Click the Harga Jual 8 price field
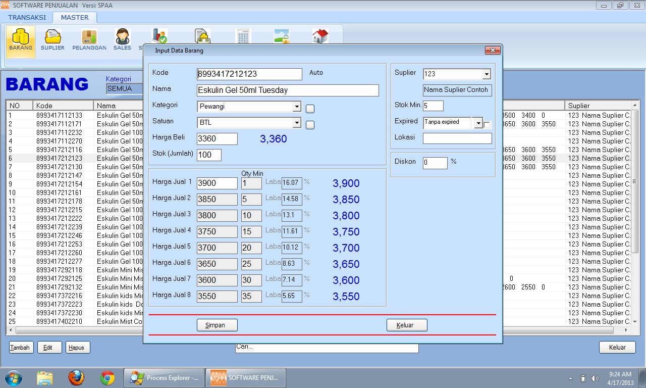Image resolution: width=646 pixels, height=388 pixels. click(217, 297)
